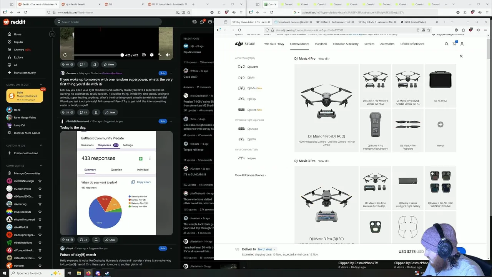This screenshot has width=492, height=277.
Task: Open DJI Store search icon
Action: click(447, 44)
